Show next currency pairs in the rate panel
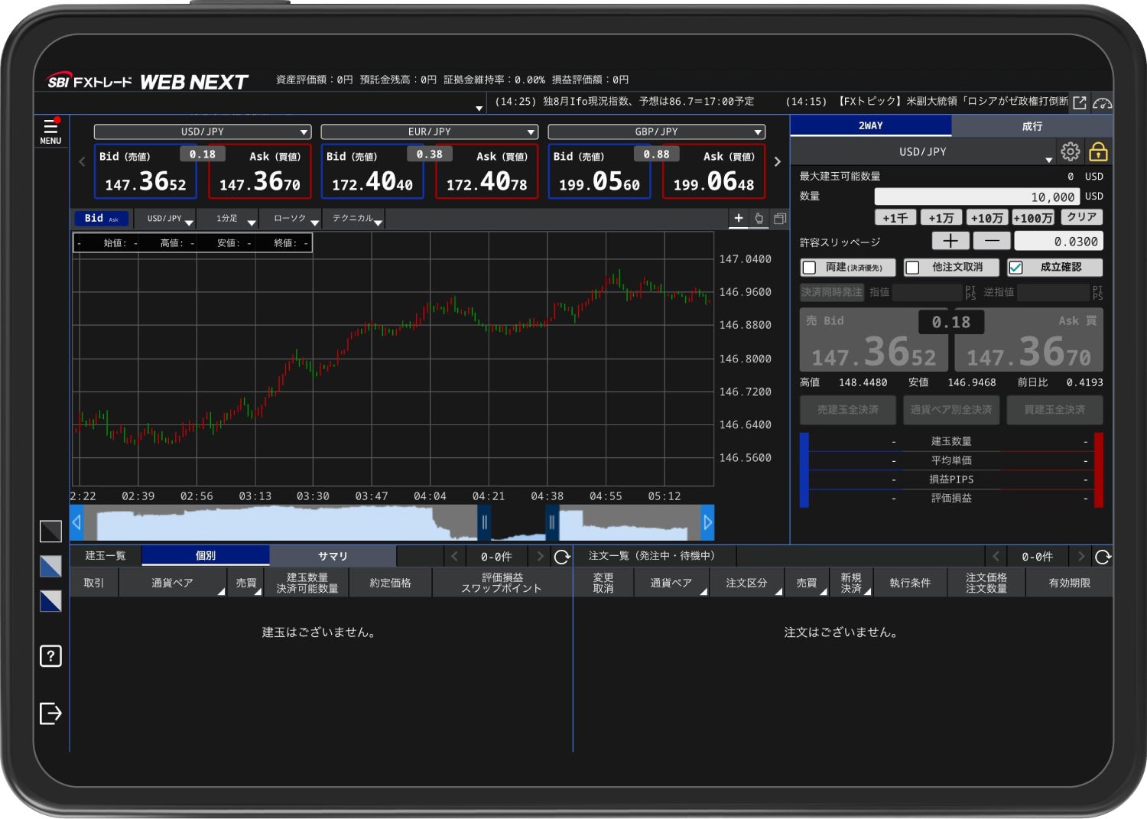 pos(777,161)
